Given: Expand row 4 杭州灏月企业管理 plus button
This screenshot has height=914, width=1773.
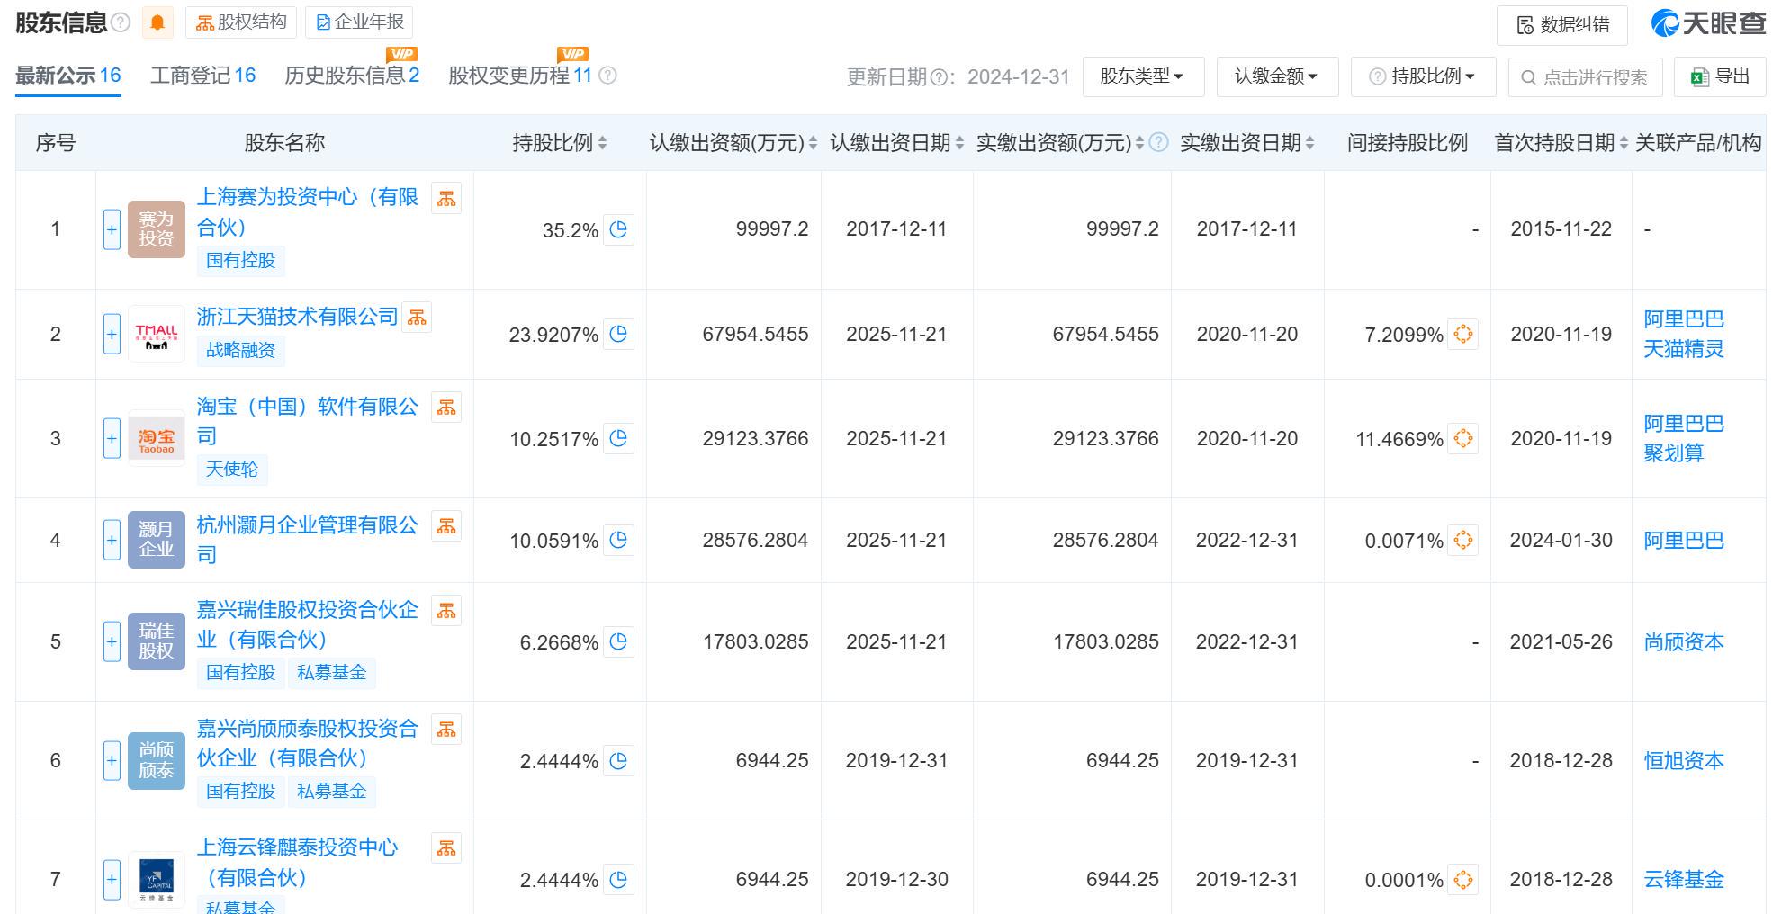Looking at the screenshot, I should tap(112, 540).
